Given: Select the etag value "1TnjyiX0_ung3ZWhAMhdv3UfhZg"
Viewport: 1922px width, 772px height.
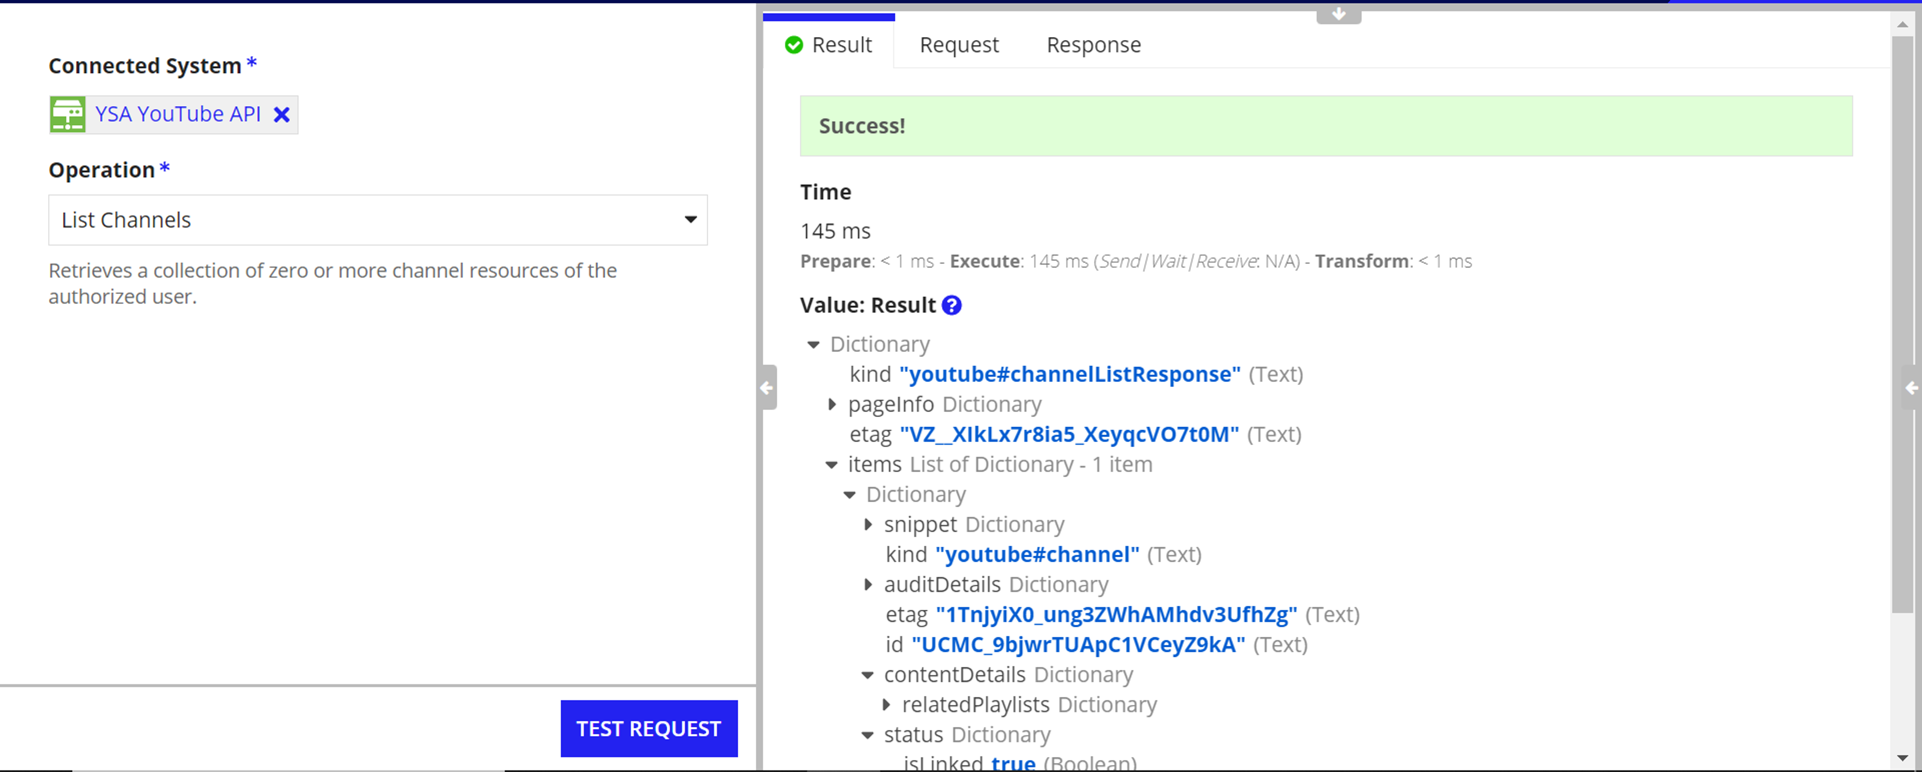Looking at the screenshot, I should (x=1116, y=614).
